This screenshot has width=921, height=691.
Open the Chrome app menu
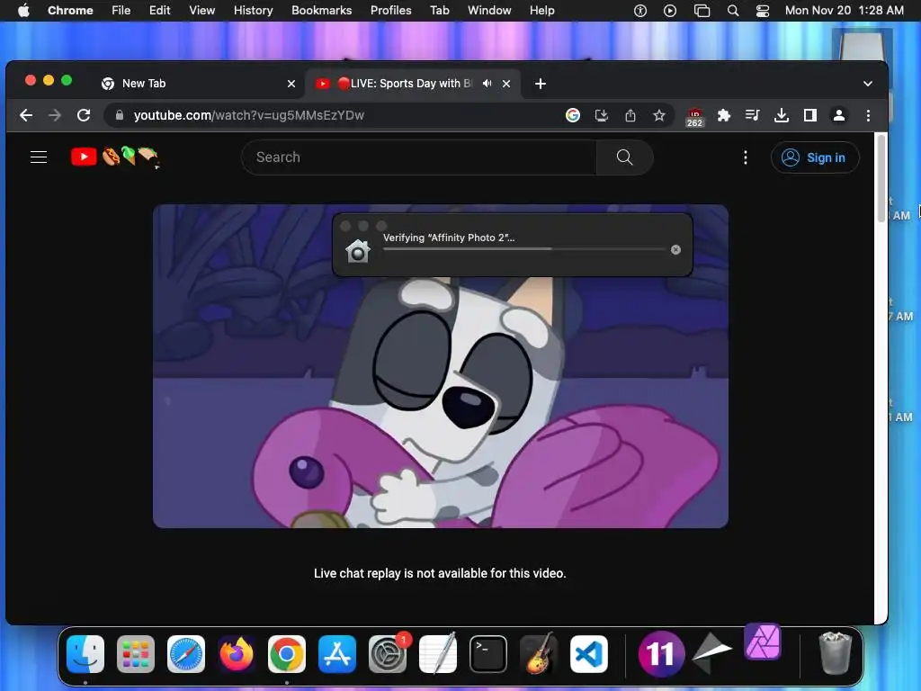pos(70,10)
